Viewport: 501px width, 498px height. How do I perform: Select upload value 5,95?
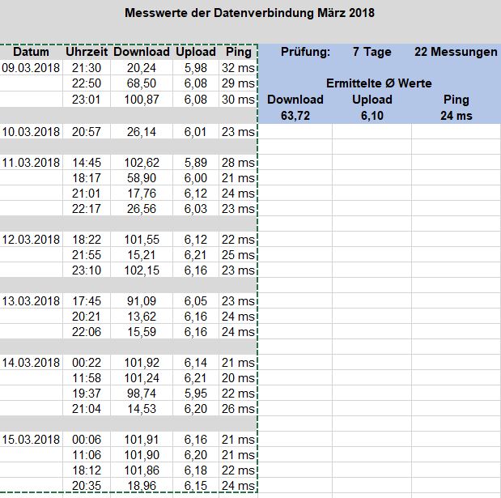click(x=196, y=394)
